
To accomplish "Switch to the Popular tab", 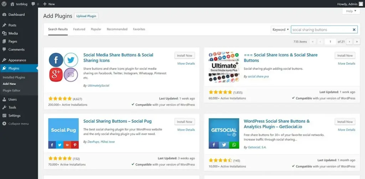I will point(96,29).
